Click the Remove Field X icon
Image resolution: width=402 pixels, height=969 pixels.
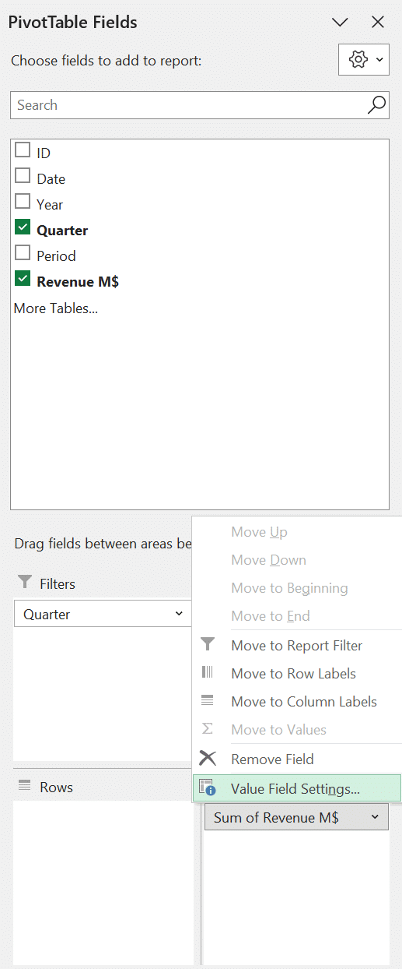tap(208, 759)
